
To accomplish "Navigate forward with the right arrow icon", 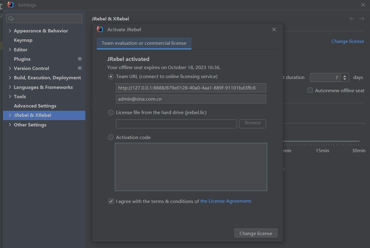I will [x=362, y=19].
